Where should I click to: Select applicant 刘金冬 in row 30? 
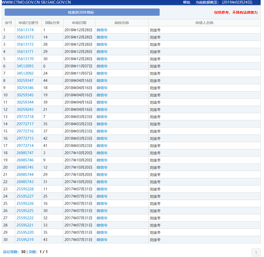click(x=155, y=240)
